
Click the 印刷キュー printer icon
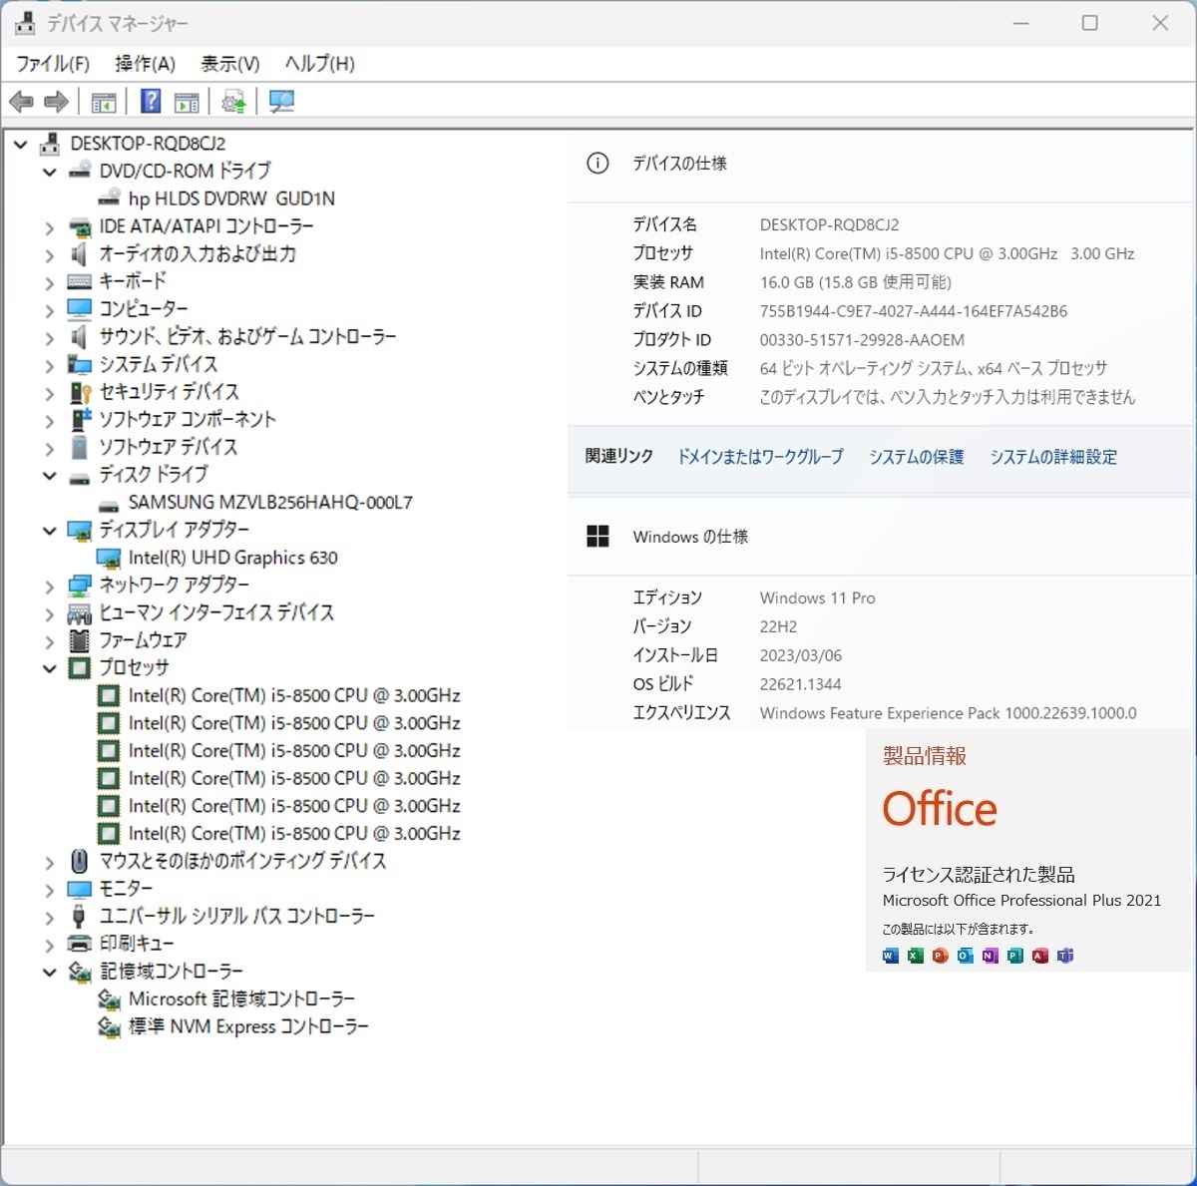coord(80,944)
